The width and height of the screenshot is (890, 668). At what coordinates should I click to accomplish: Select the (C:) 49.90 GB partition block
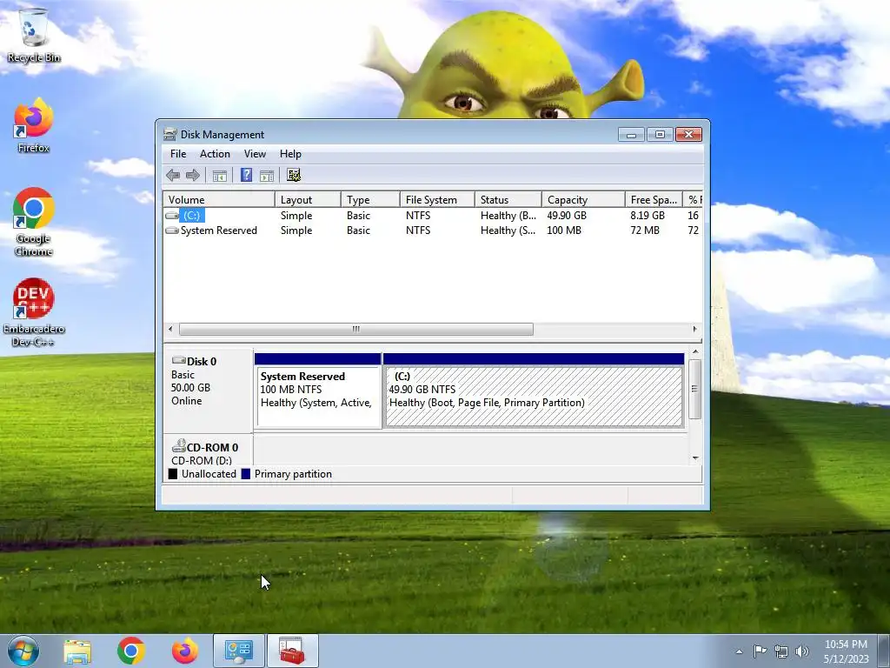click(x=534, y=391)
